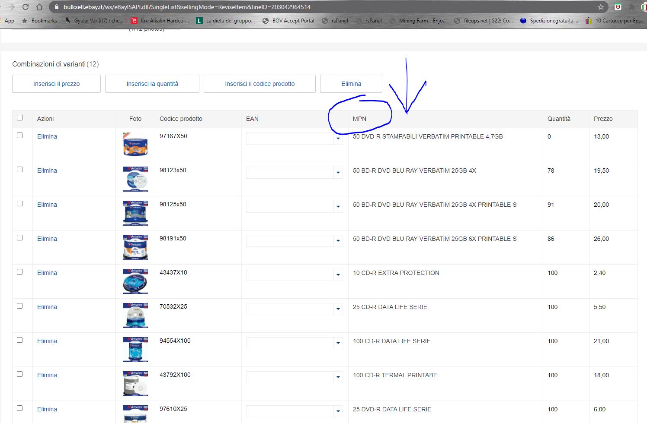
Task: Click price cell 26,00
Action: coord(601,239)
